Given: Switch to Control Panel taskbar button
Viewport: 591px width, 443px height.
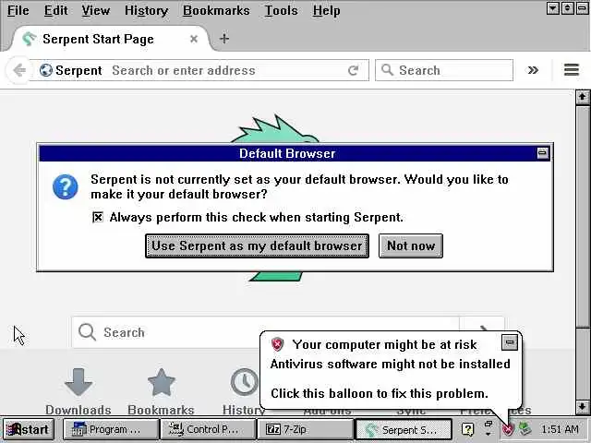Looking at the screenshot, I should 207,429.
